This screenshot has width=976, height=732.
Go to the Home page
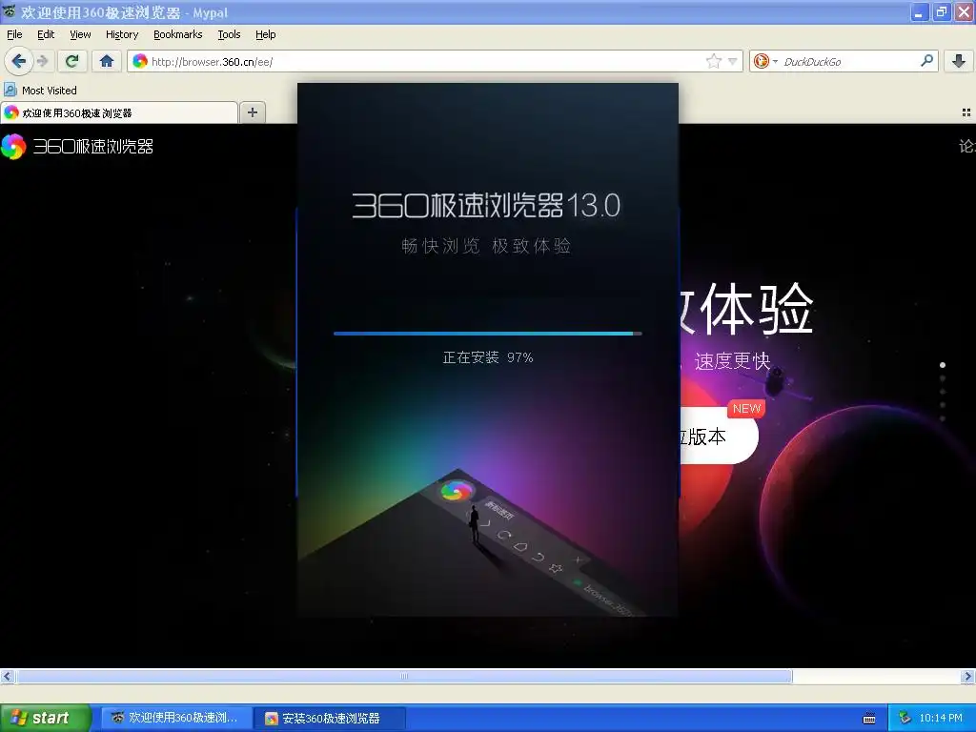pos(107,61)
